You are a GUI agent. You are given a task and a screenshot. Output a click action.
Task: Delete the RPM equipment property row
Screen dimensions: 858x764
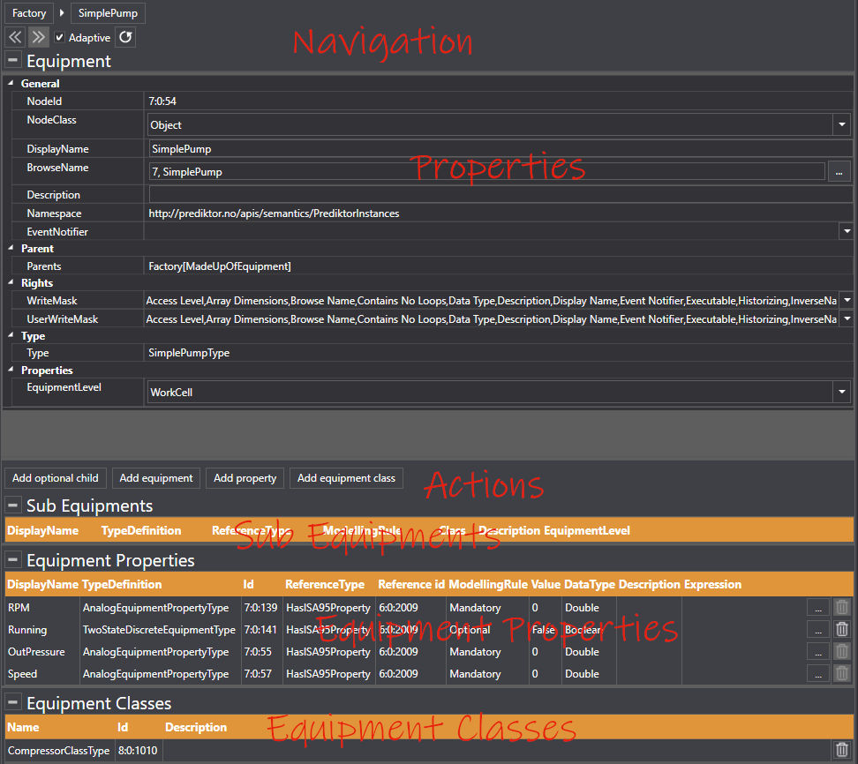842,607
